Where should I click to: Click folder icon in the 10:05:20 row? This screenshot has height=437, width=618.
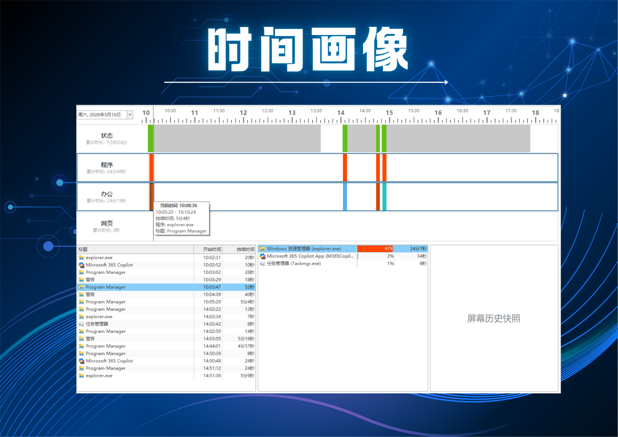click(x=81, y=302)
